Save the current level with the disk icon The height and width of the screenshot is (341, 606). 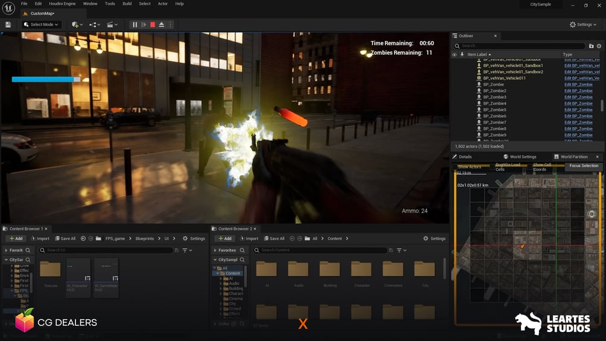tap(8, 24)
